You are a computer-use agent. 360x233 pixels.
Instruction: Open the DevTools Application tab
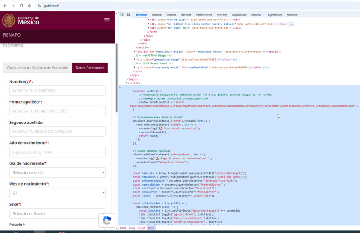pyautogui.click(x=239, y=14)
